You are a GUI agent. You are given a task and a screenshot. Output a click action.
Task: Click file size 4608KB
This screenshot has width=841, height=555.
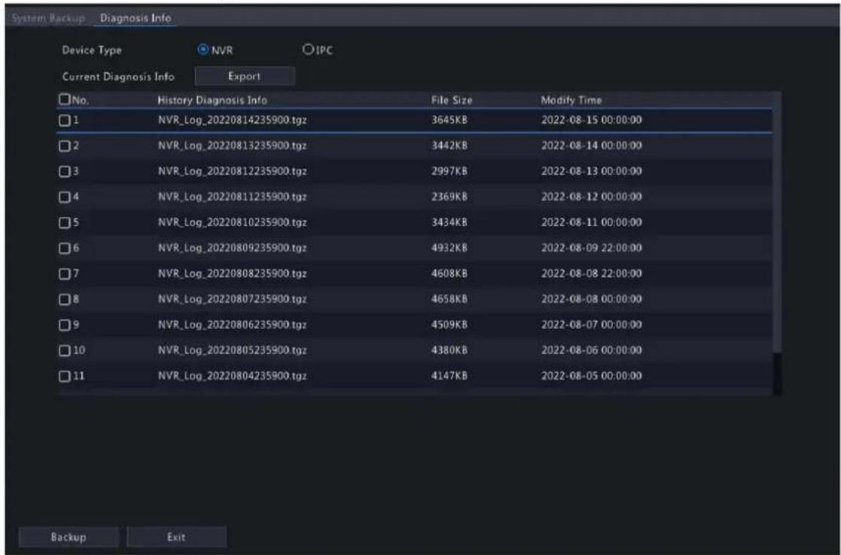coord(449,273)
